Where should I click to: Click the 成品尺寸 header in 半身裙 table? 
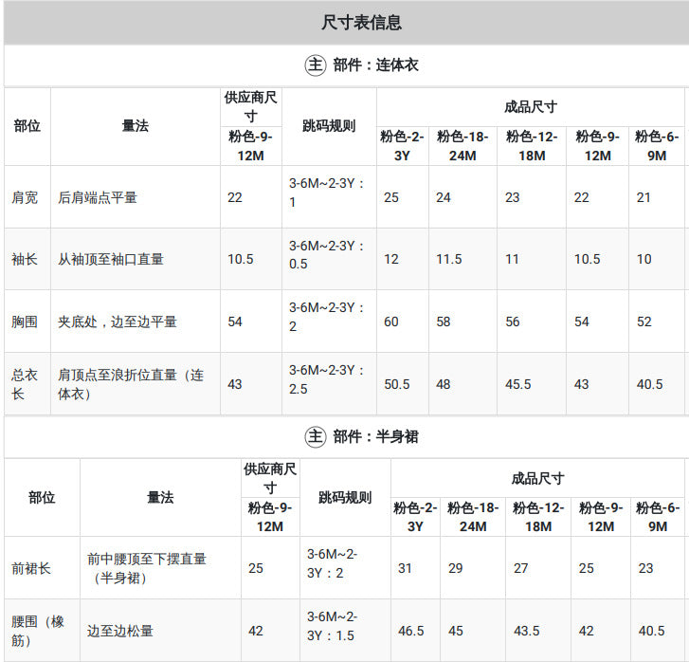(538, 478)
